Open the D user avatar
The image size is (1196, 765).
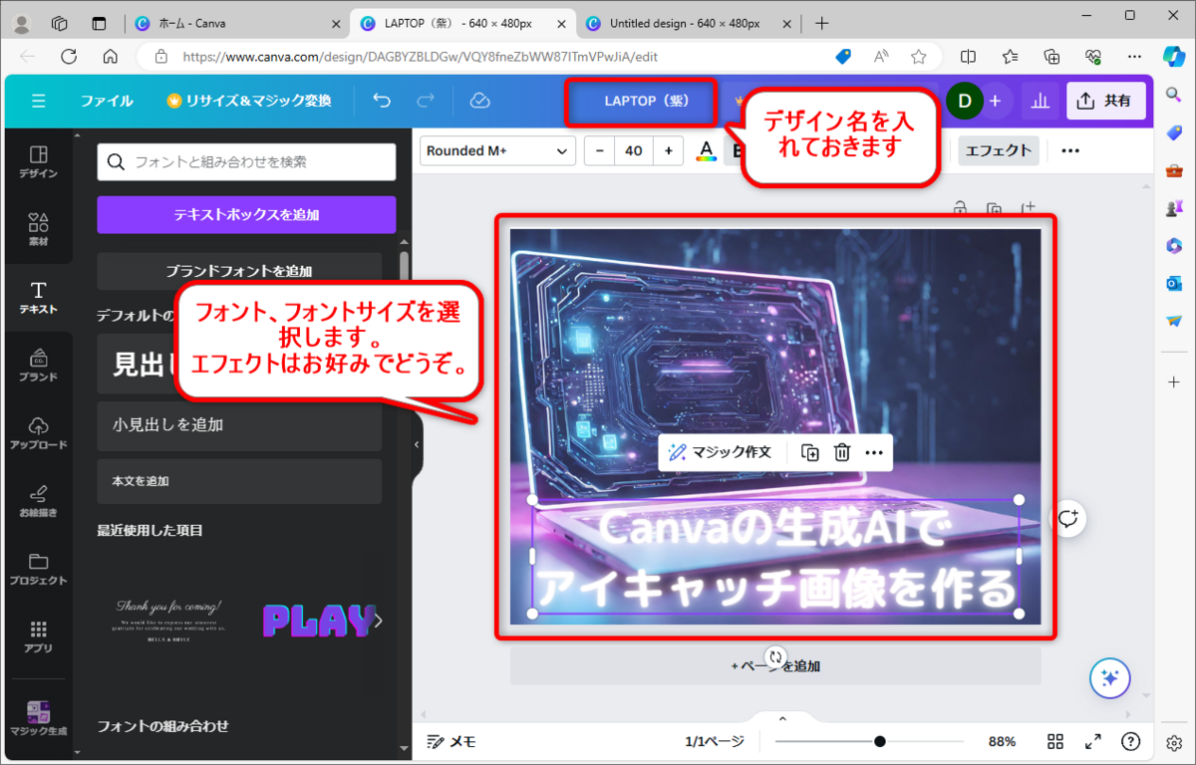pyautogui.click(x=964, y=101)
